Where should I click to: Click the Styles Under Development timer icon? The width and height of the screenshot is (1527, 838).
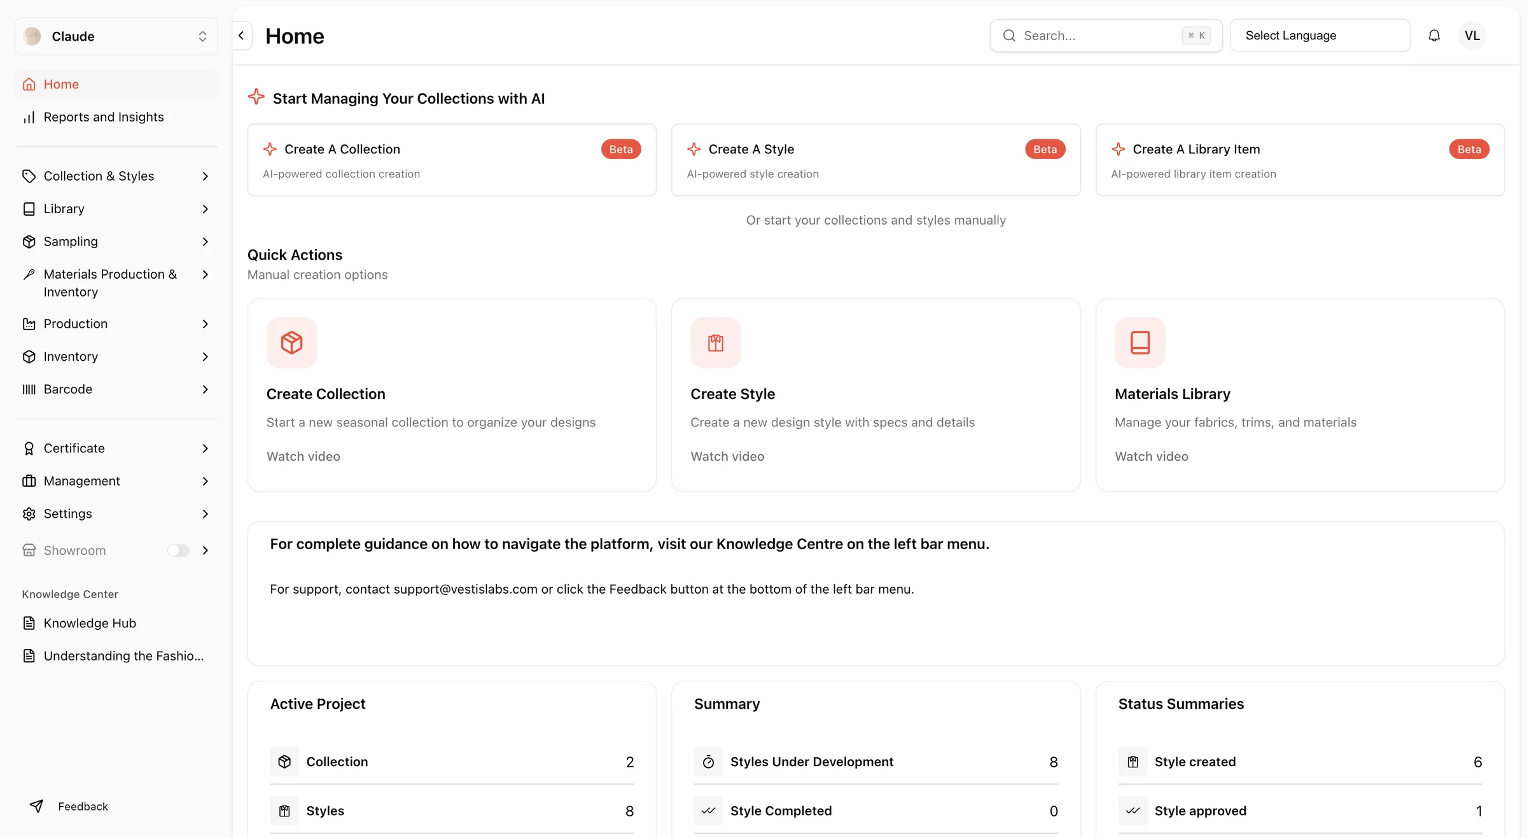coord(708,762)
